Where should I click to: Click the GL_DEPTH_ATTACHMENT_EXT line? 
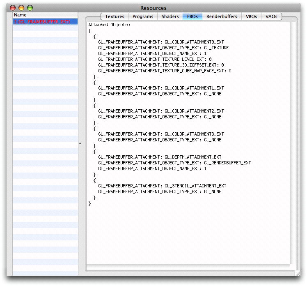point(160,157)
